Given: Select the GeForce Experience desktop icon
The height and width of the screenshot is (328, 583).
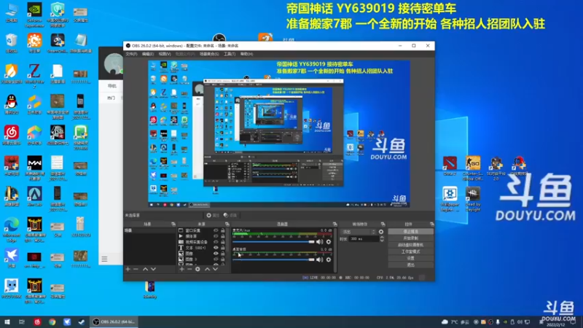Looking at the screenshot, I should [x=34, y=15].
